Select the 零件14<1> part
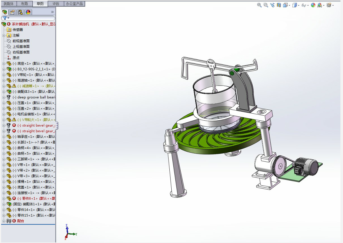The height and width of the screenshot is (243, 343). pos(34,210)
